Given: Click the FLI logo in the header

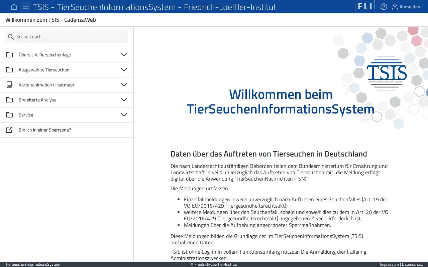Looking at the screenshot, I should [365, 6].
